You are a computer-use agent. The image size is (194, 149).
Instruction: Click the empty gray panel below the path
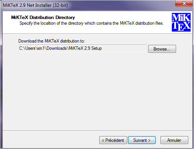click(x=97, y=91)
